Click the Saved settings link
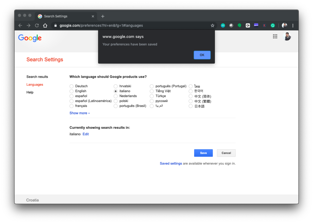Image resolution: width=313 pixels, height=223 pixels. click(171, 164)
